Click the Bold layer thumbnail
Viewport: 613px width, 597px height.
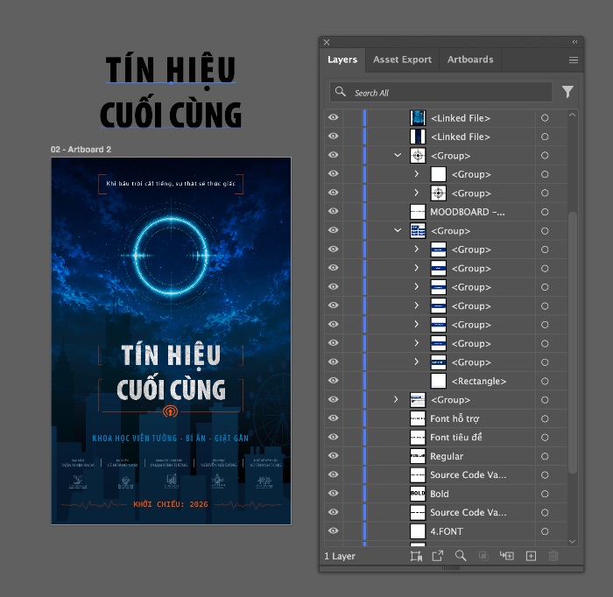(418, 494)
